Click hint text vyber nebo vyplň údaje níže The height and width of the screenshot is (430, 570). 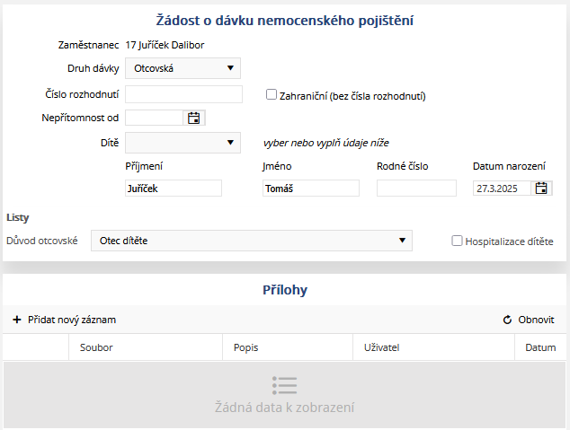point(325,143)
